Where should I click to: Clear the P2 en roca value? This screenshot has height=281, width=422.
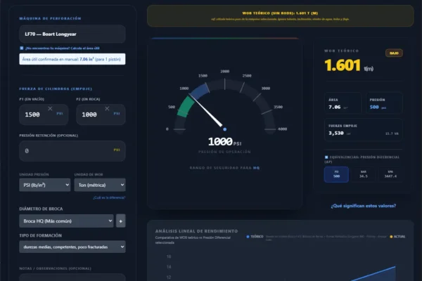click(x=107, y=109)
